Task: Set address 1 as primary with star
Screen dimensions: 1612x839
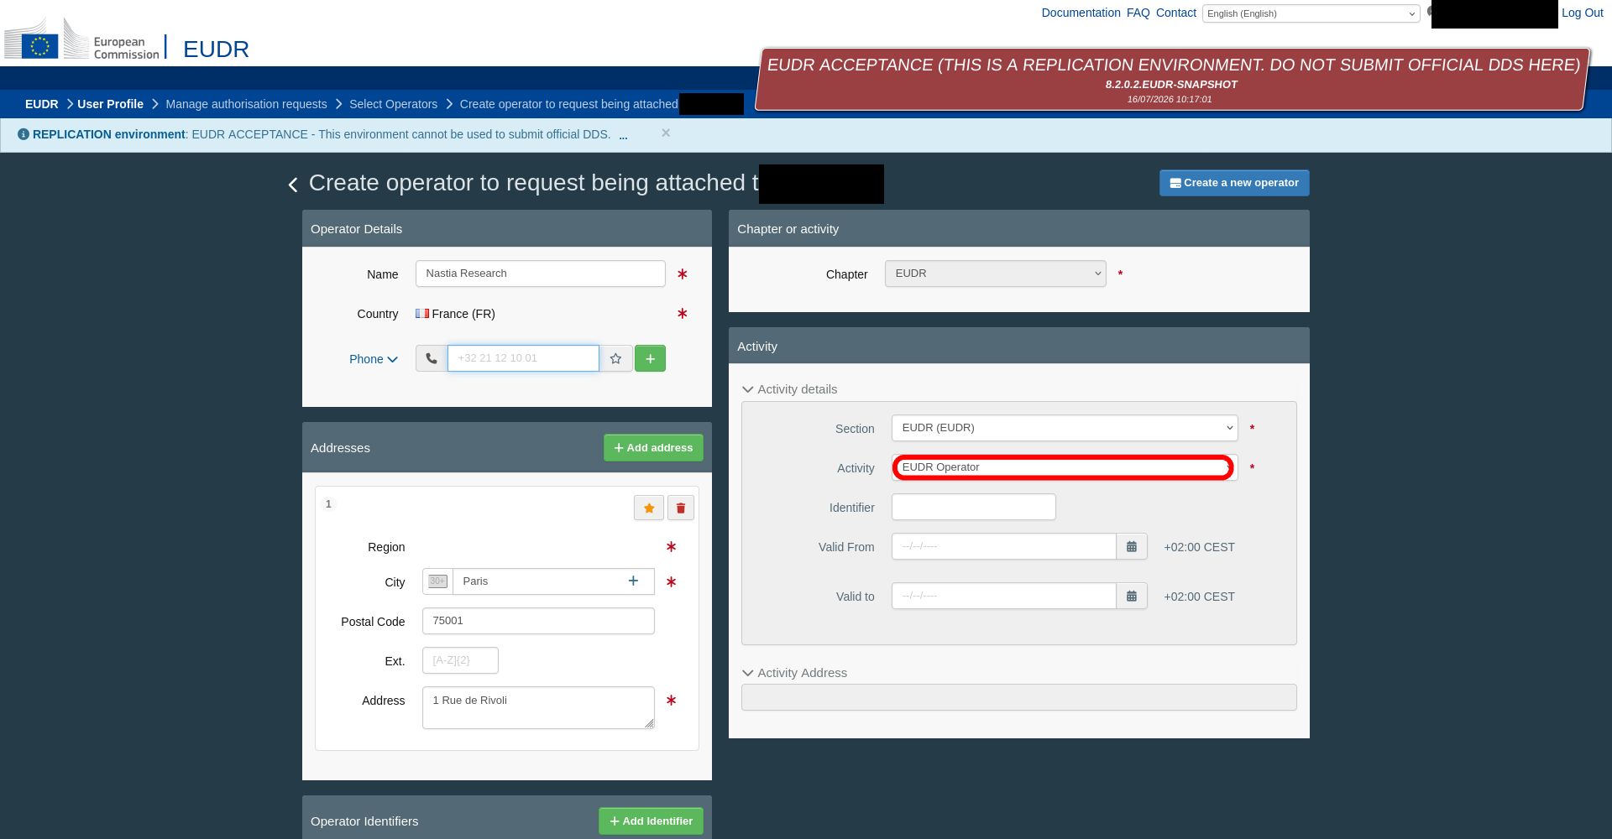Action: click(649, 508)
